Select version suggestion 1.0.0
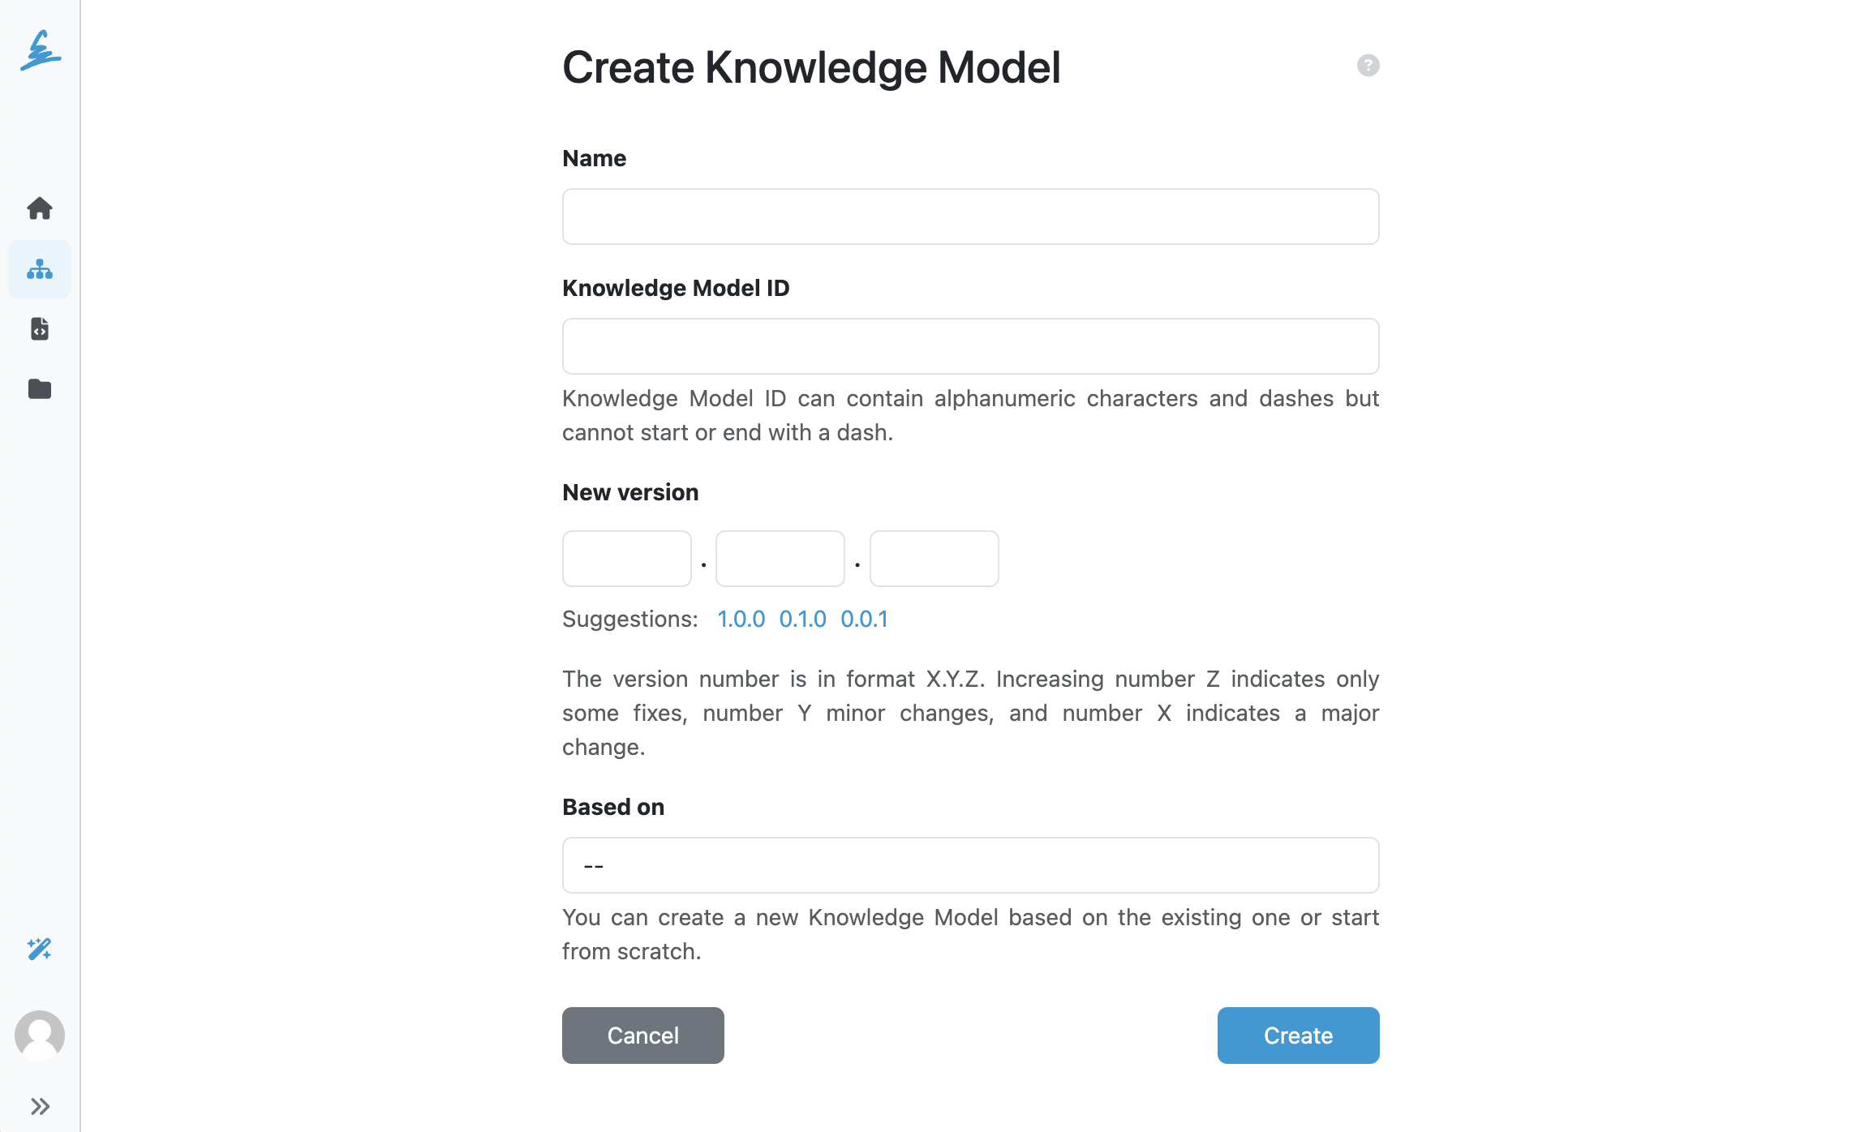Viewport: 1856px width, 1132px height. click(740, 619)
